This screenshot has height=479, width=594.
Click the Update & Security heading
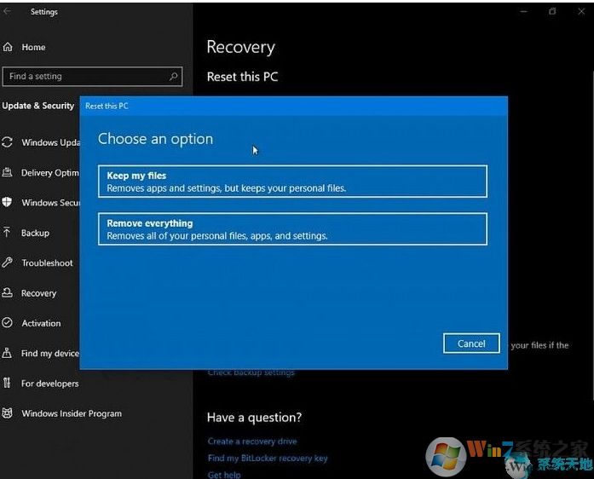[37, 106]
